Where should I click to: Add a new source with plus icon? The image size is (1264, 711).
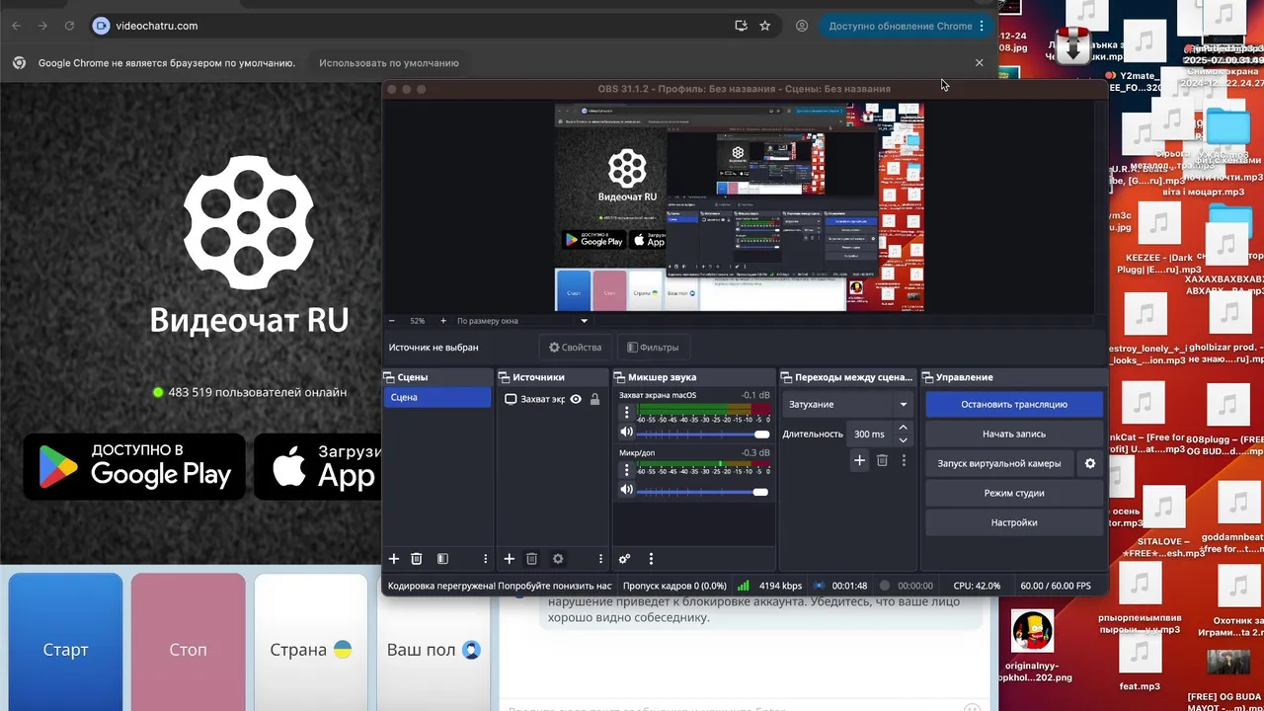click(x=509, y=559)
